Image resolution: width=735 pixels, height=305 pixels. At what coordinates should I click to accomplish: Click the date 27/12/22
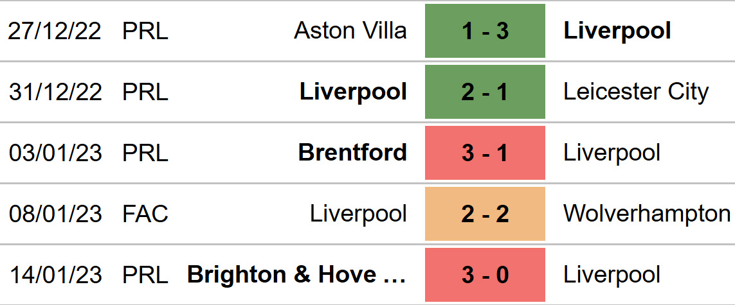tap(55, 31)
